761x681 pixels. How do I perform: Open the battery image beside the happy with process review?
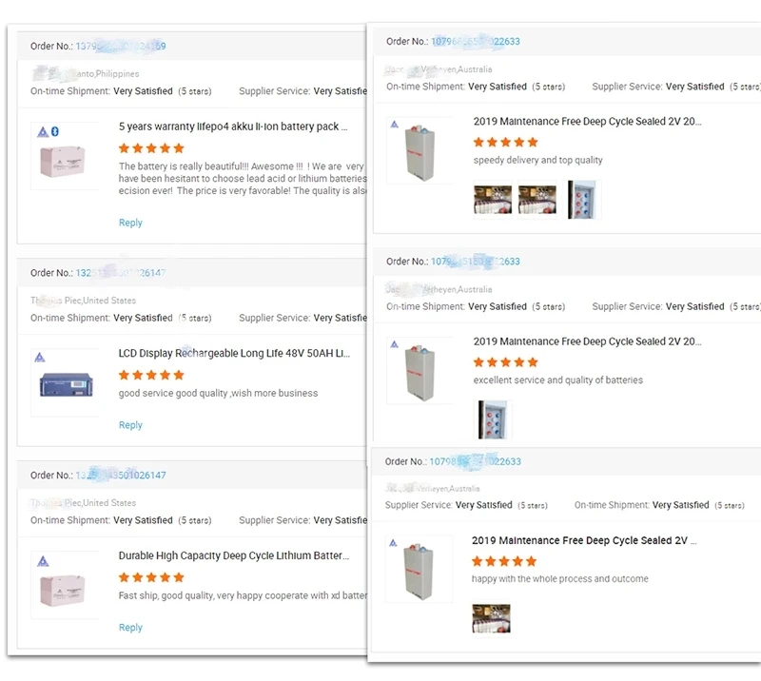click(x=419, y=569)
